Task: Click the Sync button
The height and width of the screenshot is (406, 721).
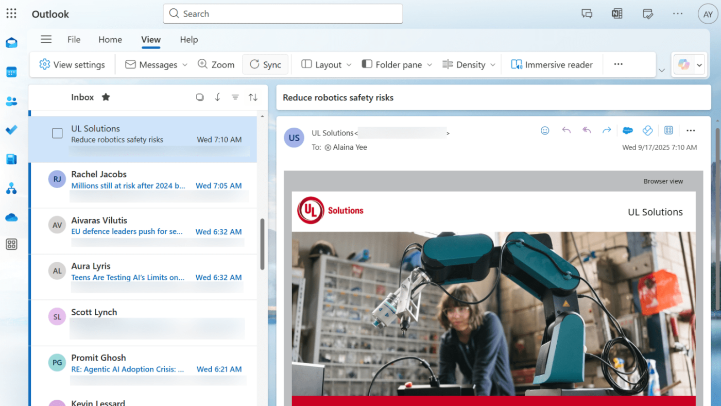Action: (265, 64)
